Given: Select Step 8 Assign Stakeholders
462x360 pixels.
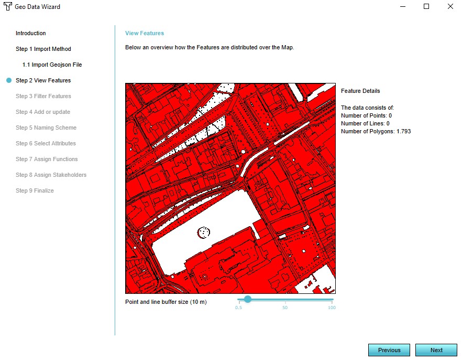Looking at the screenshot, I should [51, 175].
